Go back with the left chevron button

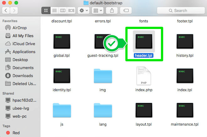6,10
